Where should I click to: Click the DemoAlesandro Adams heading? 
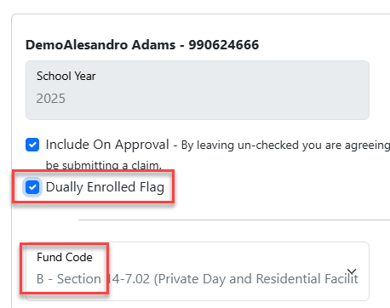[x=100, y=45]
